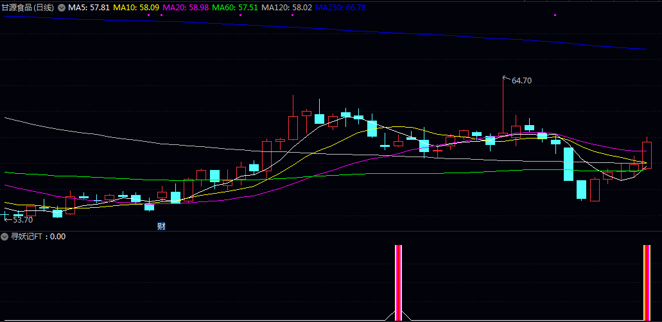Select the MA20: 58.98 label
Image resolution: width=662 pixels, height=322 pixels.
click(x=186, y=8)
